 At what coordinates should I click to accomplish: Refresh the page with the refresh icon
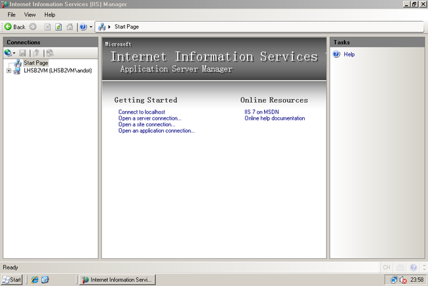coord(59,27)
